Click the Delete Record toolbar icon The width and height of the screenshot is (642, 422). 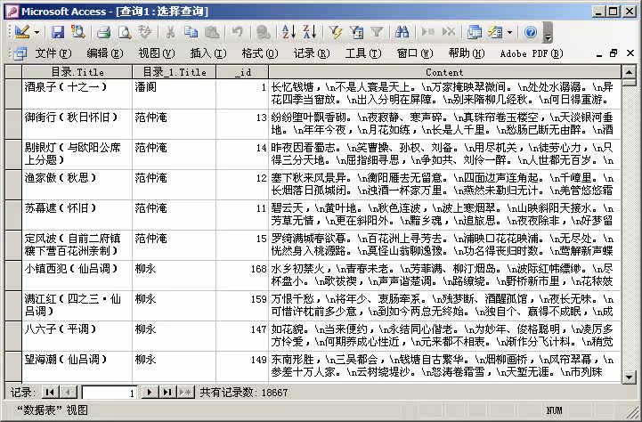(449, 32)
